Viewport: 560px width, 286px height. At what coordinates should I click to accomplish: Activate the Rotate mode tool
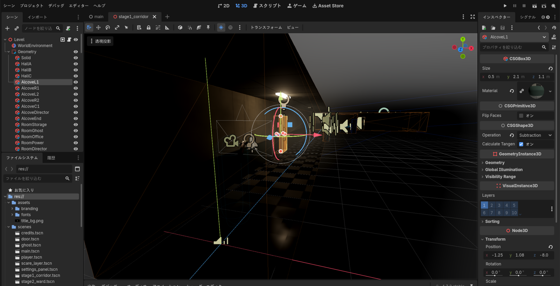pos(108,27)
